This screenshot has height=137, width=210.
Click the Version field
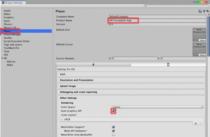tap(157, 24)
